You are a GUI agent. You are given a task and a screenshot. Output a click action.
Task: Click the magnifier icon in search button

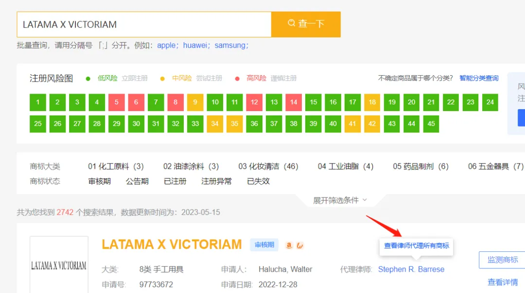tap(291, 23)
